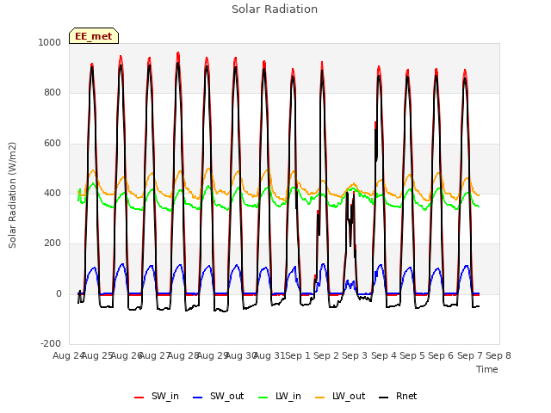Screen dimensions: 551x413
Task: Click the black Rnet legend color marker
Action: click(384, 398)
